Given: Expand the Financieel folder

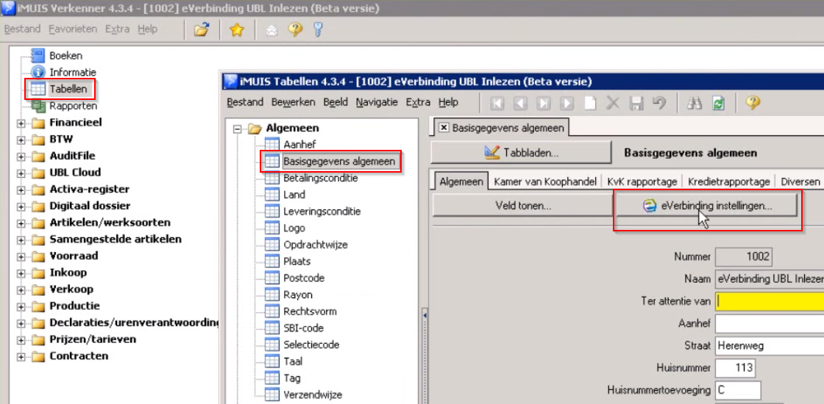Looking at the screenshot, I should 21,123.
